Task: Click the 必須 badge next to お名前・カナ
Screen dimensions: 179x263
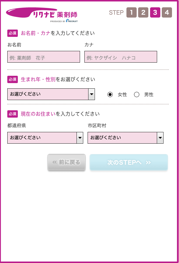Action: click(12, 33)
